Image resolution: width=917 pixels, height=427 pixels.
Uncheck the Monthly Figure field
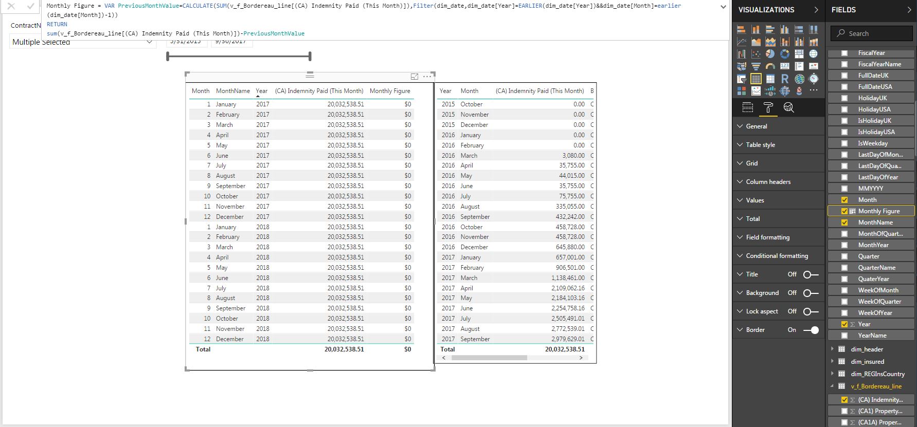pyautogui.click(x=844, y=211)
